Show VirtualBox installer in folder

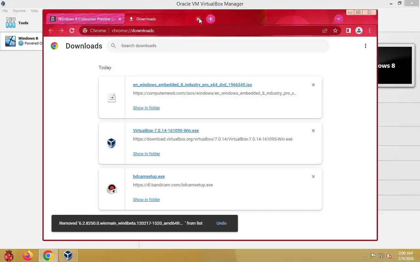146,154
